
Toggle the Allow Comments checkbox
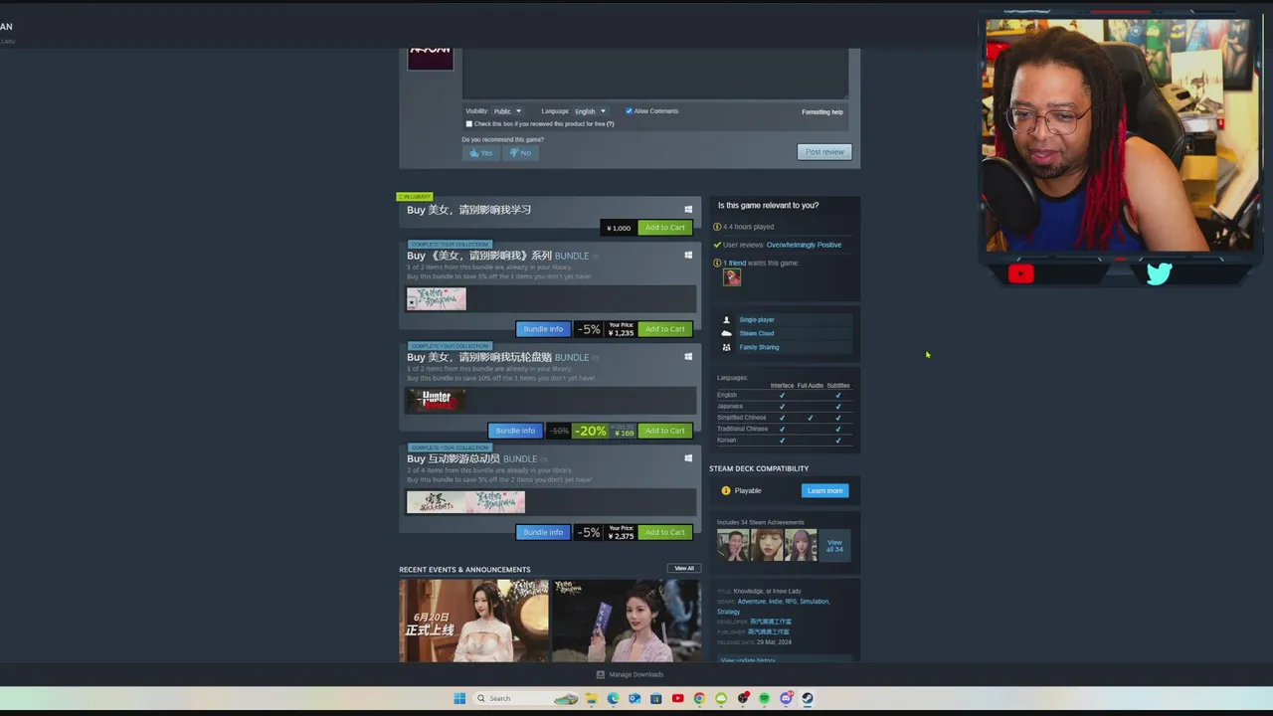[629, 111]
